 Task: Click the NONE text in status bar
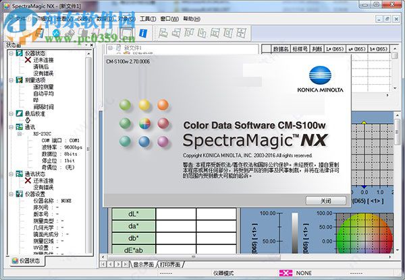tap(304, 273)
